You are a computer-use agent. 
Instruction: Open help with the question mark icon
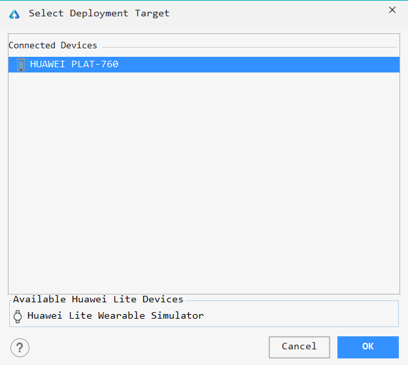click(20, 347)
